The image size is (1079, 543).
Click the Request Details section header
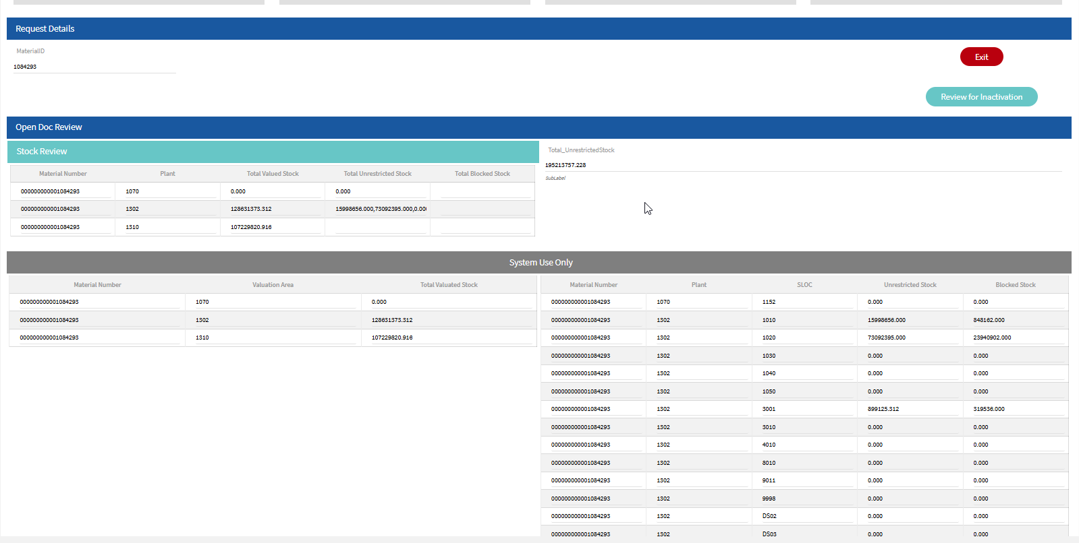[x=539, y=28]
